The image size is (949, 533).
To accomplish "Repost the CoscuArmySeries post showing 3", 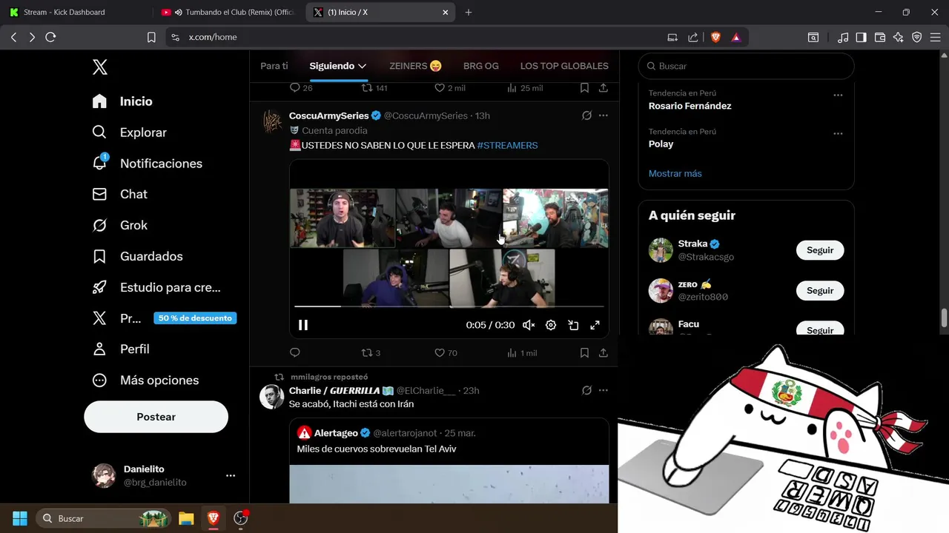I will 371,353.
